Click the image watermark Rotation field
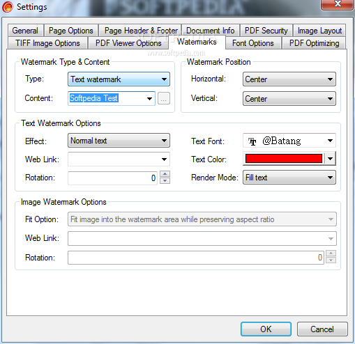Viewport: 355px width, 344px height. click(x=196, y=258)
